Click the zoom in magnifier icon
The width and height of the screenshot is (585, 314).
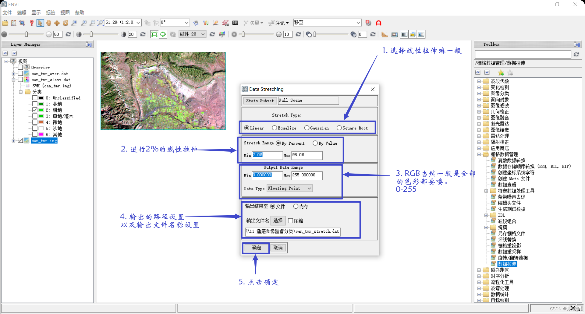(x=84, y=23)
